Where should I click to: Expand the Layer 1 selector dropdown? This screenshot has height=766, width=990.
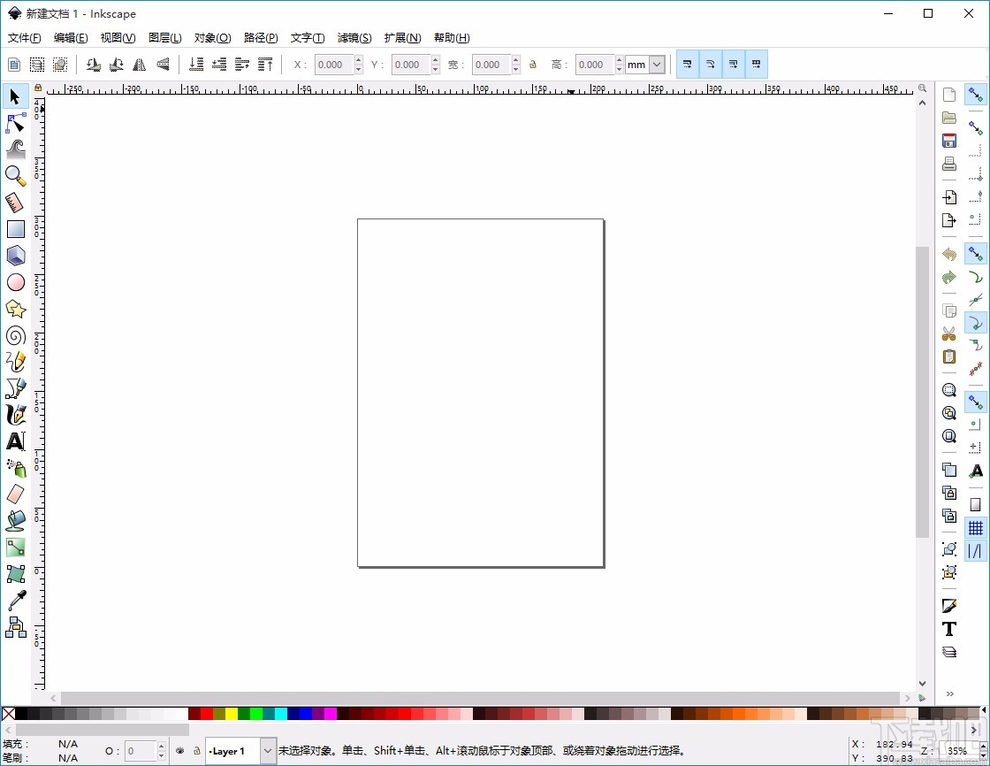pos(268,751)
